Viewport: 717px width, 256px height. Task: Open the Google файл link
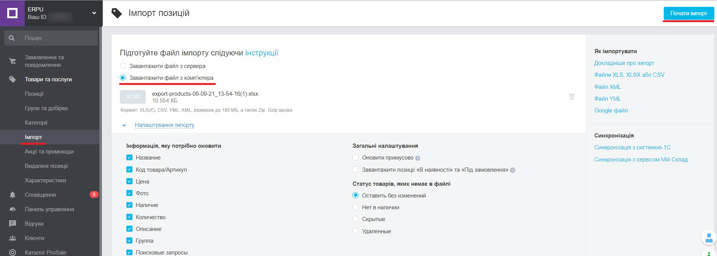611,111
